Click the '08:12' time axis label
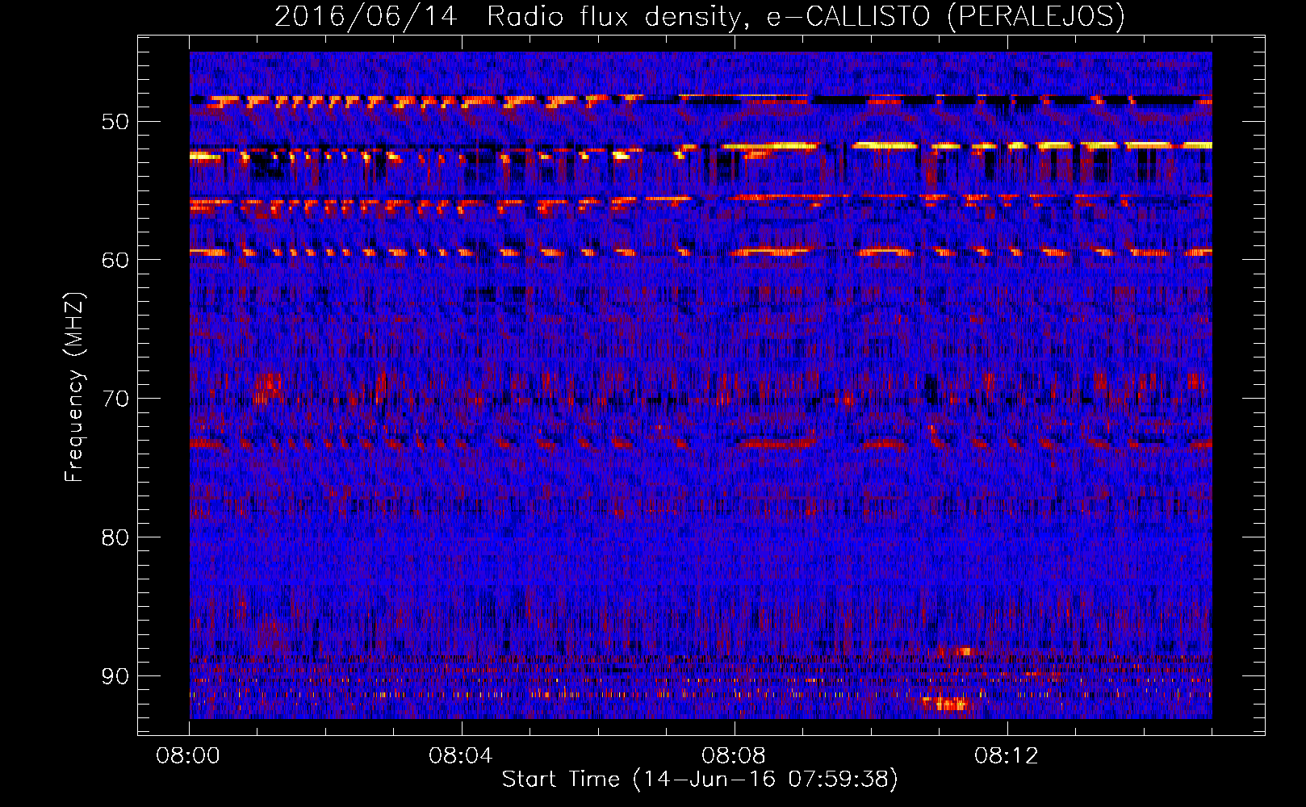Screen dimensions: 1306x807 tap(1007, 756)
